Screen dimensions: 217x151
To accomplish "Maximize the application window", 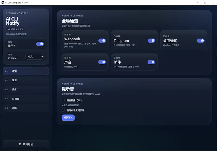I will point(205,2).
